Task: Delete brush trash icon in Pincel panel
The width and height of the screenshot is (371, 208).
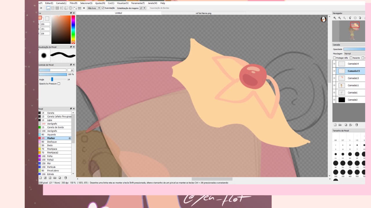Action: (66, 178)
